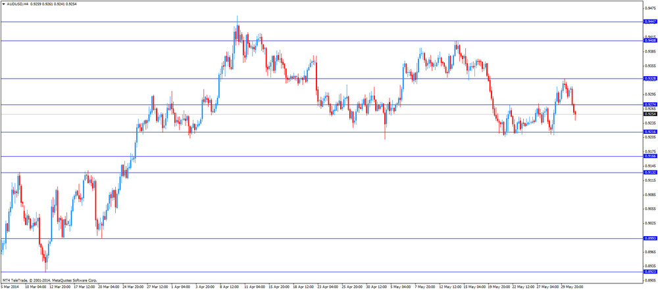Image resolution: width=658 pixels, height=290 pixels.
Task: Click the 0.9175 value on price axis
Action: point(651,152)
